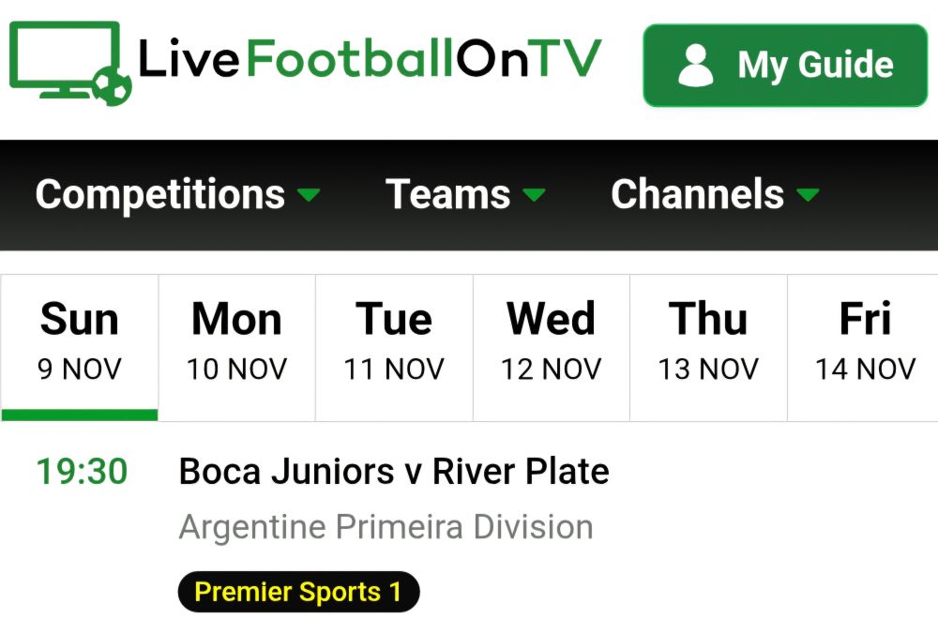Select the Premier Sports 1 channel badge
The width and height of the screenshot is (938, 634).
[x=298, y=592]
